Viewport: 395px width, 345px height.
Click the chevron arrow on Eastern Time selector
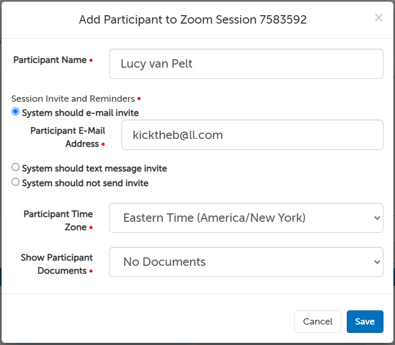click(x=376, y=218)
